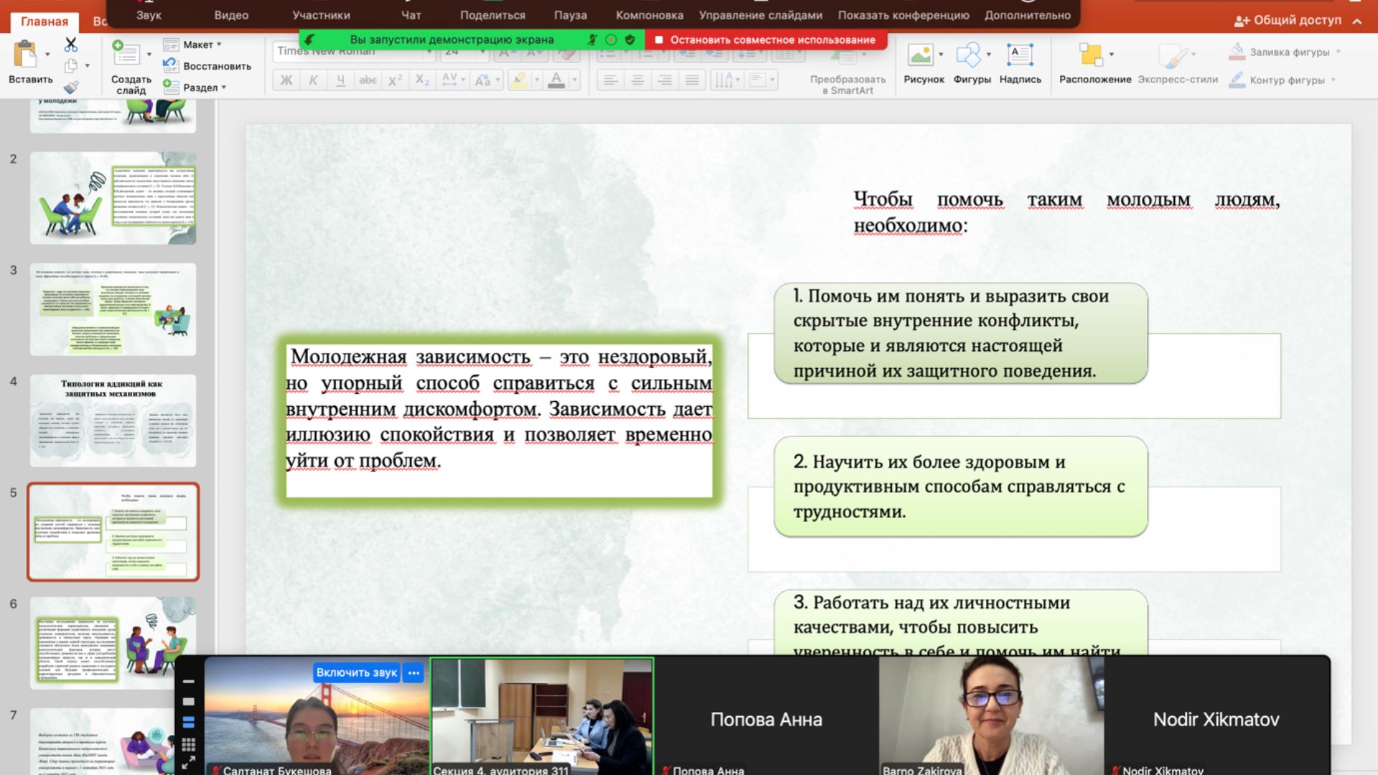Toggle italic К formatting
The image size is (1378, 775).
pyautogui.click(x=313, y=80)
